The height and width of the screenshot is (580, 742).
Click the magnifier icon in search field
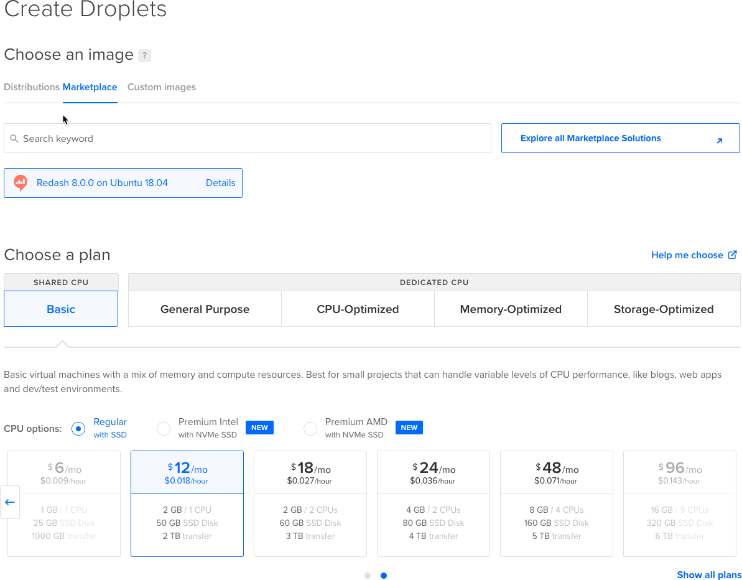(14, 139)
